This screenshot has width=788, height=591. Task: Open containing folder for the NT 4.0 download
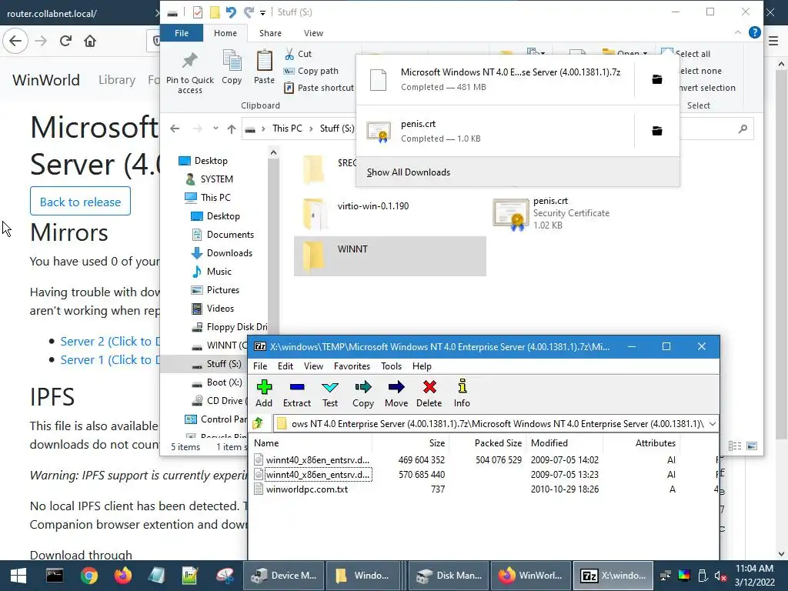(x=657, y=79)
